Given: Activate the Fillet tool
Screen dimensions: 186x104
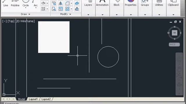Looking at the screenshot, I should pyautogui.click(x=67, y=3).
